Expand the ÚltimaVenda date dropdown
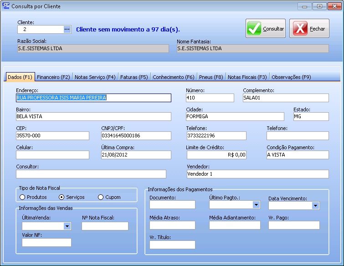 pos(67,226)
